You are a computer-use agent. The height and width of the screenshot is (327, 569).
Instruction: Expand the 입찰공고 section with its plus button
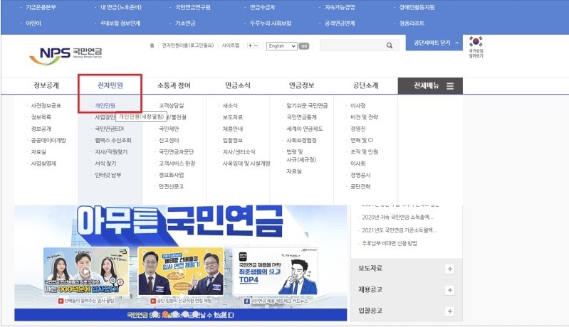pos(450,311)
